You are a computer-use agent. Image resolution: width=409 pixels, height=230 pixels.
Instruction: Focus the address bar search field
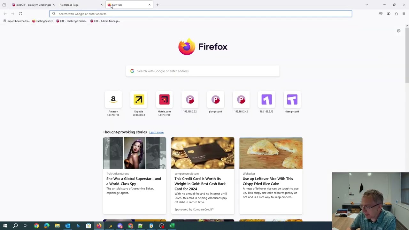tap(201, 14)
